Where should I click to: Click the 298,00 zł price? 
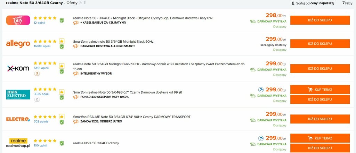tap(276, 15)
